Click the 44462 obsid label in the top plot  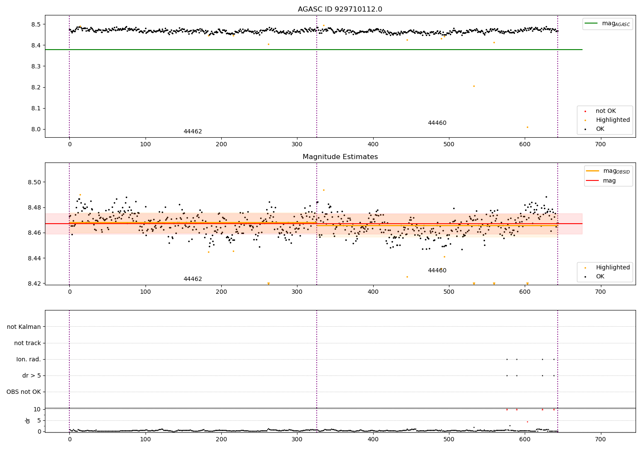tap(193, 132)
